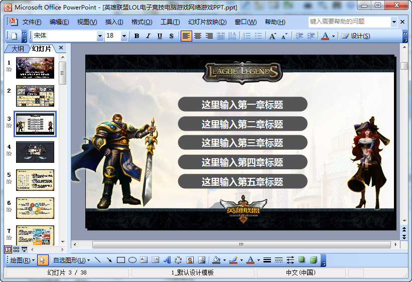Select the Arrow drawing tool

point(109,260)
